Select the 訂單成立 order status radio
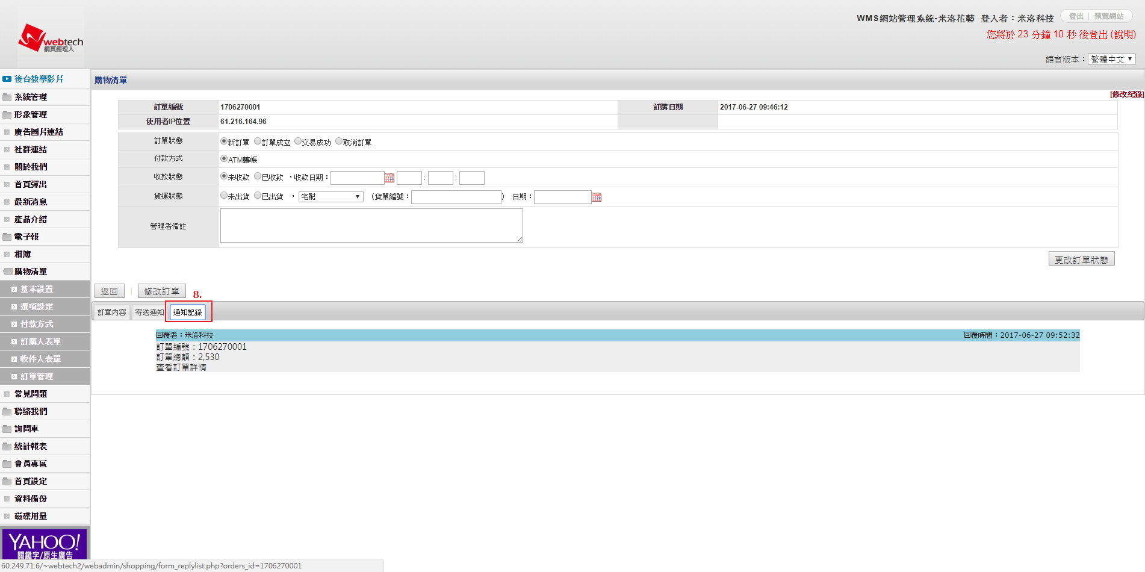 tap(258, 141)
